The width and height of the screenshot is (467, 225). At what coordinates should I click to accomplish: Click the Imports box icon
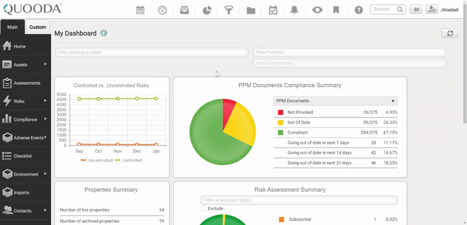point(7,192)
